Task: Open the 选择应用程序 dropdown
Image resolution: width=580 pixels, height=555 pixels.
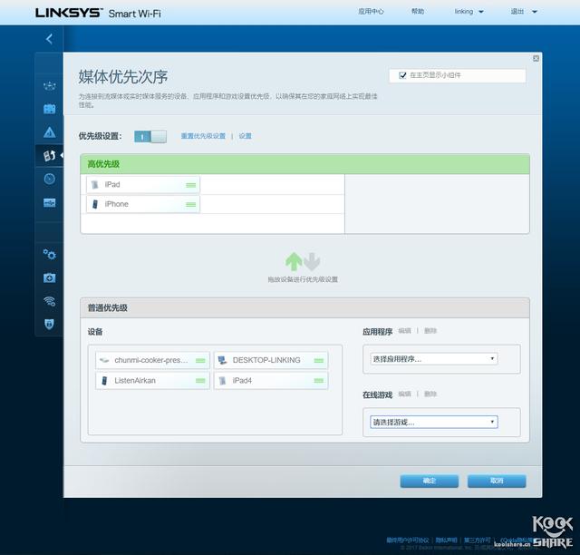Action: (433, 359)
